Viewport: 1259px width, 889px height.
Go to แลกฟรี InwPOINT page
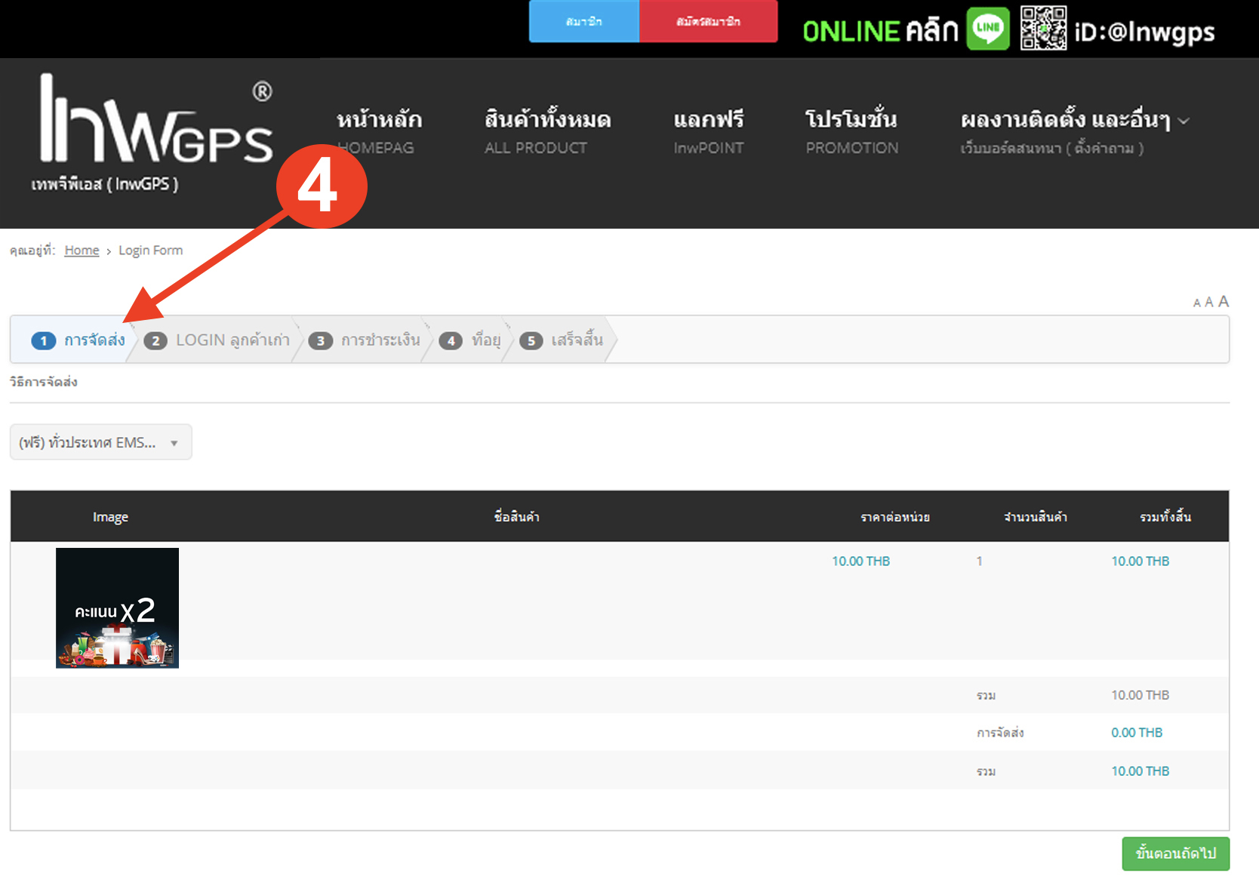pyautogui.click(x=708, y=131)
